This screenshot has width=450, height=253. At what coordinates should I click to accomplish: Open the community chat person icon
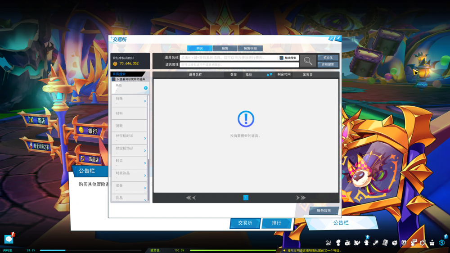413,243
